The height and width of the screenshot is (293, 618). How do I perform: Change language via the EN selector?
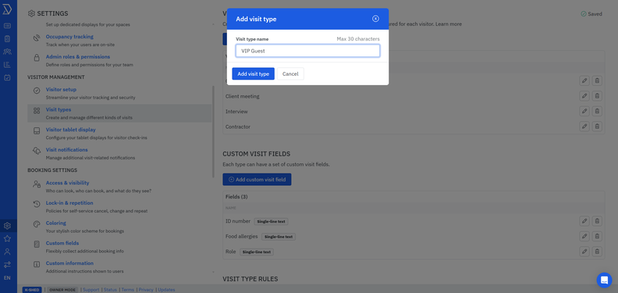[x=7, y=277]
